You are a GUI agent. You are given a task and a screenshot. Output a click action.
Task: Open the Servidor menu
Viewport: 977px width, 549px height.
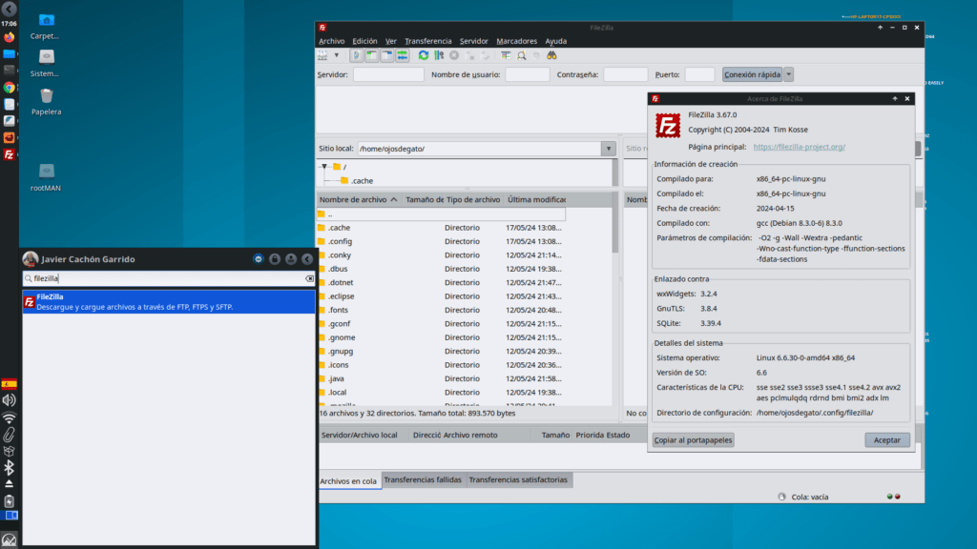coord(473,41)
